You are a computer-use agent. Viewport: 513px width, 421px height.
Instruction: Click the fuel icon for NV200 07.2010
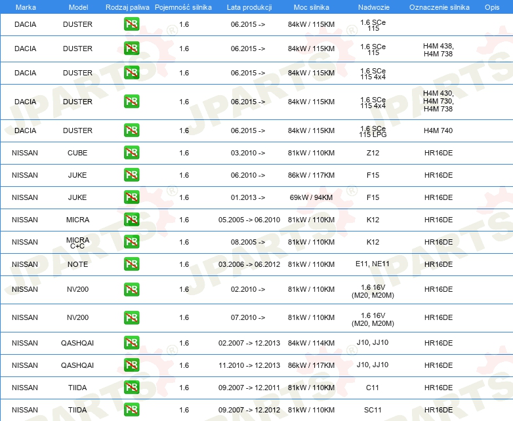tap(131, 317)
